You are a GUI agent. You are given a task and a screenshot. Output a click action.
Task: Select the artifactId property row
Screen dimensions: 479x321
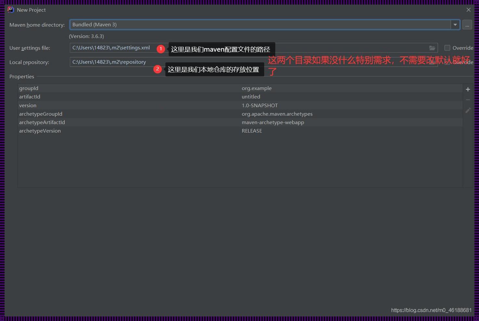(240, 96)
